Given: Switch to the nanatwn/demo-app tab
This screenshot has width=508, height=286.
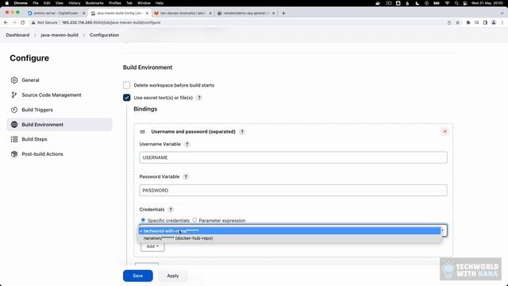Looking at the screenshot, I should (245, 13).
